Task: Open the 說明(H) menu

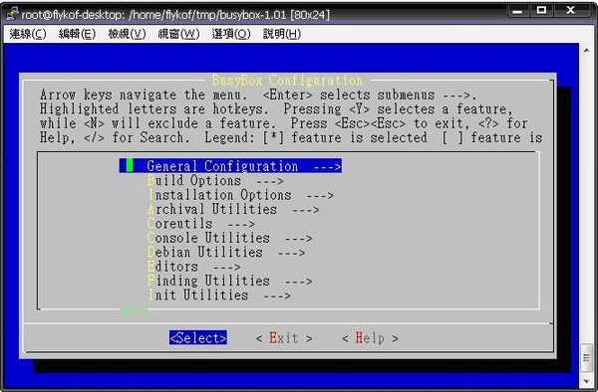Action: click(282, 34)
